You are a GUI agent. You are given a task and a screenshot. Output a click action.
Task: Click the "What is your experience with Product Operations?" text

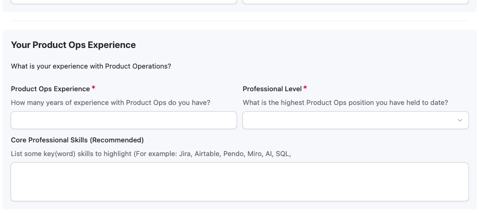coord(91,66)
